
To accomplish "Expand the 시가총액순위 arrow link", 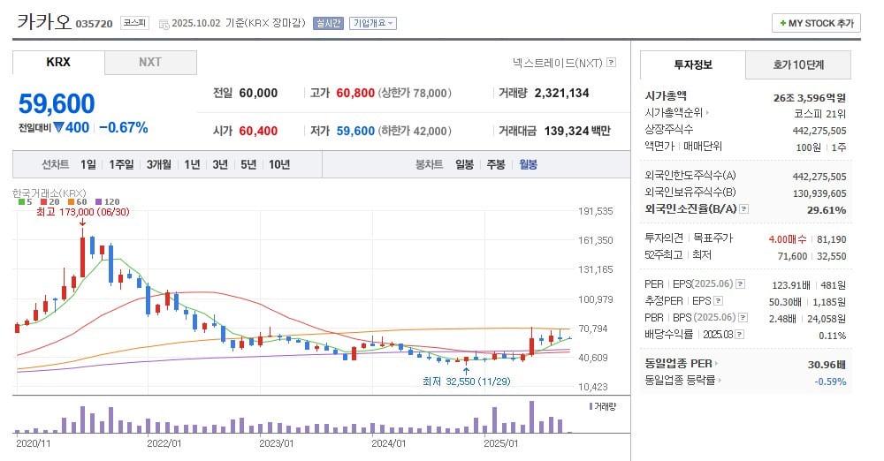I will [x=707, y=113].
